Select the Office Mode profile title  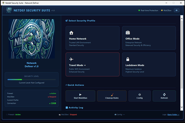[132, 39]
